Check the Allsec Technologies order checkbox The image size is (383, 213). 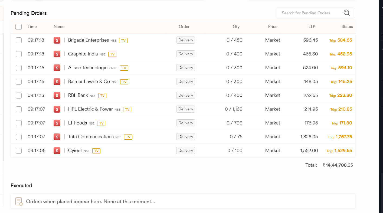click(19, 68)
